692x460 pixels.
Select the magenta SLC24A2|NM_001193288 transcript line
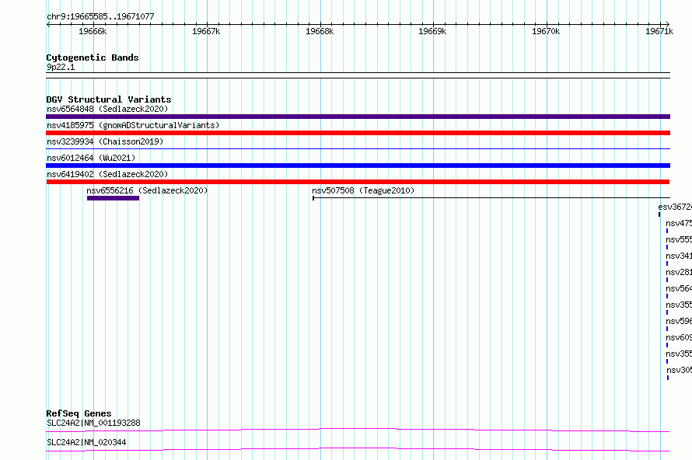pyautogui.click(x=358, y=430)
